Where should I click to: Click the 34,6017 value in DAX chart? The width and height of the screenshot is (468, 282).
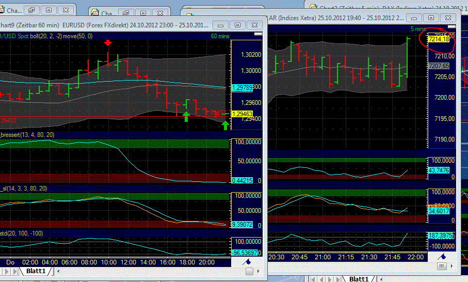[439, 211]
